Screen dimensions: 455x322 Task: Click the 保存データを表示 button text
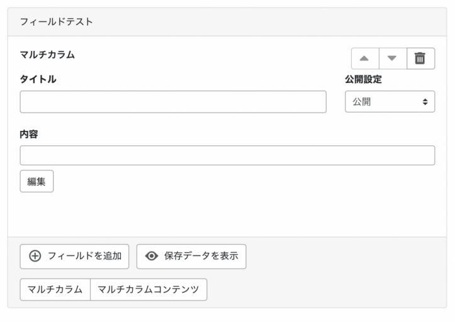pos(201,256)
